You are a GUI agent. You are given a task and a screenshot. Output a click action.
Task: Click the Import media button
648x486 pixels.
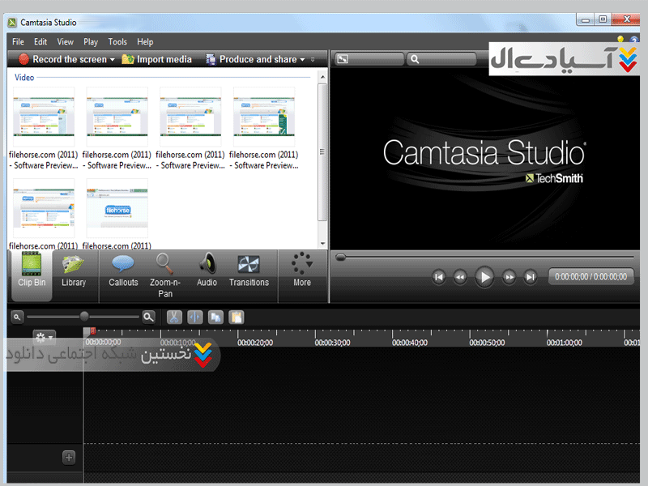(157, 59)
